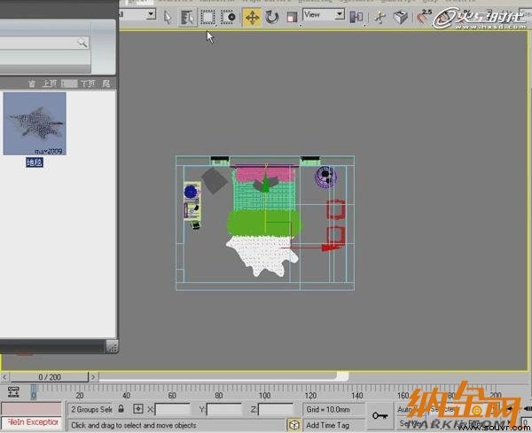This screenshot has width=532, height=433.
Task: Go to previous page (上页)
Action: click(x=50, y=83)
